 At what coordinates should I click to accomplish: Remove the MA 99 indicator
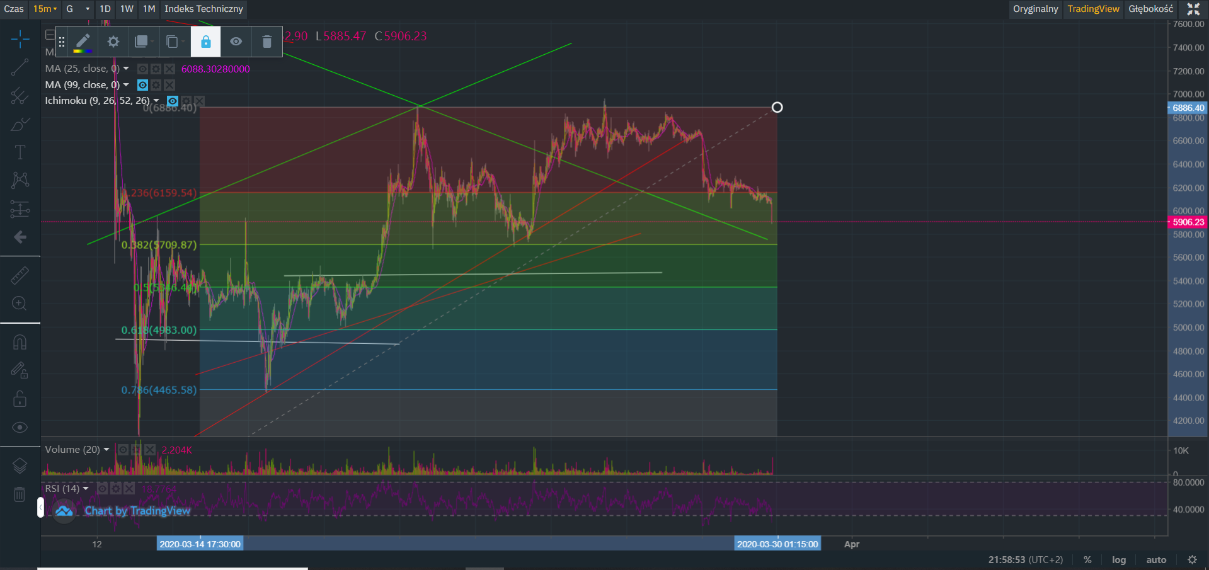coord(169,85)
